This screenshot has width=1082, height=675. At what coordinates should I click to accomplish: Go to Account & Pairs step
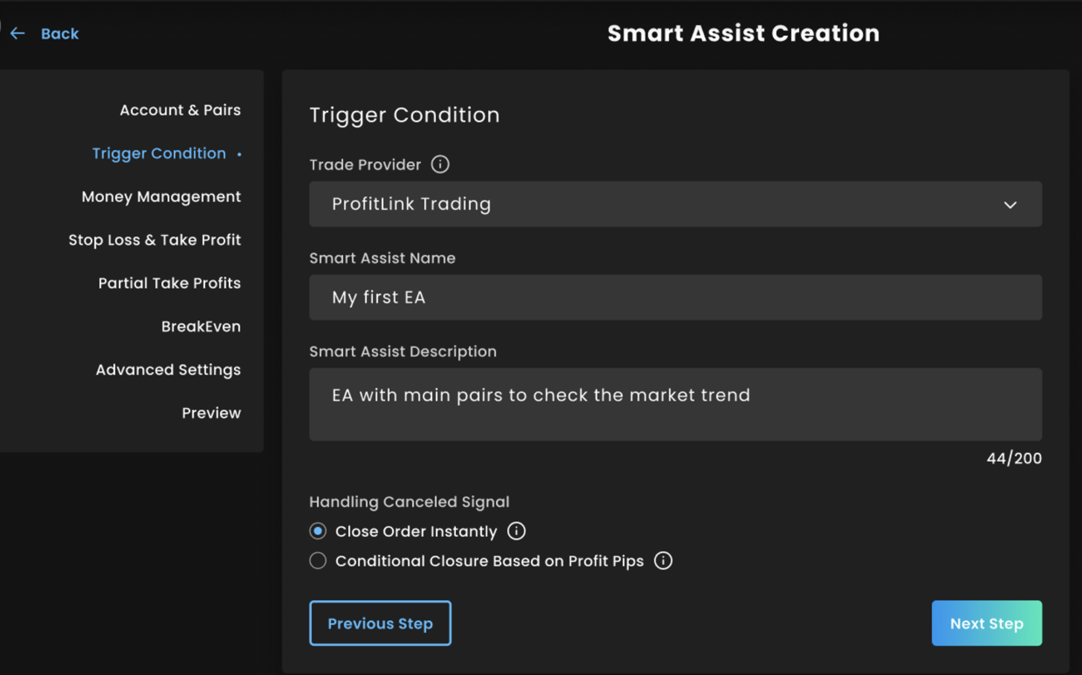click(180, 110)
